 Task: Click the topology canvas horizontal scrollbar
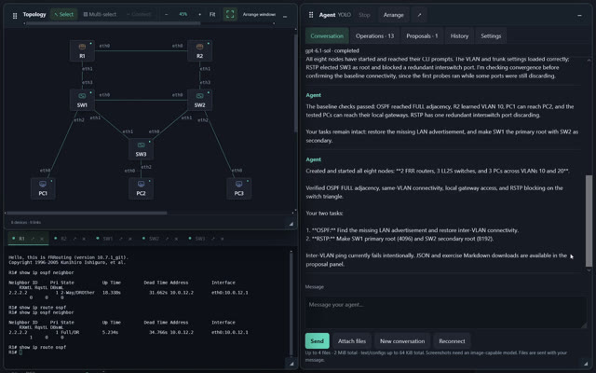[x=87, y=213]
